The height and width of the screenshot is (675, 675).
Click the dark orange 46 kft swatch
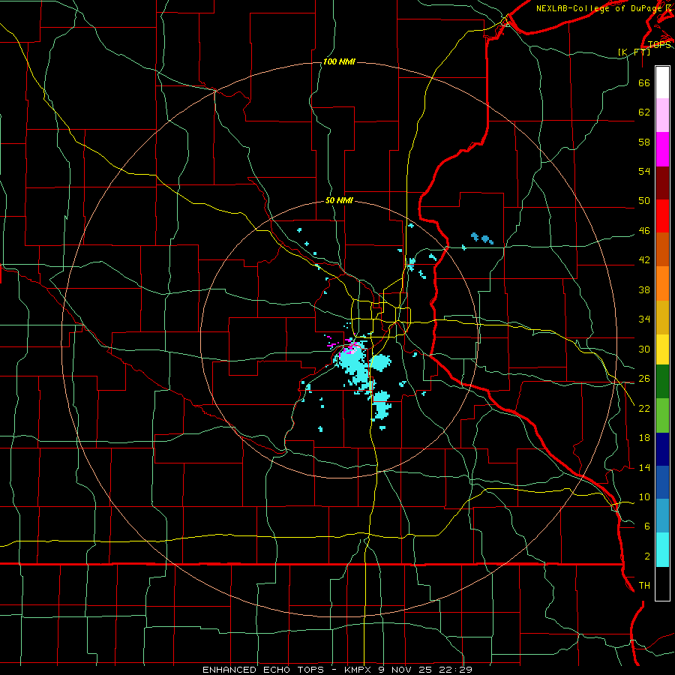pyautogui.click(x=662, y=249)
